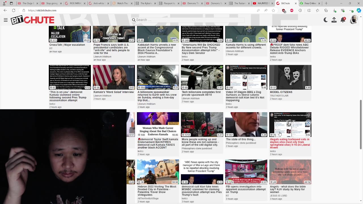Close the BitChute tab

[295, 3]
